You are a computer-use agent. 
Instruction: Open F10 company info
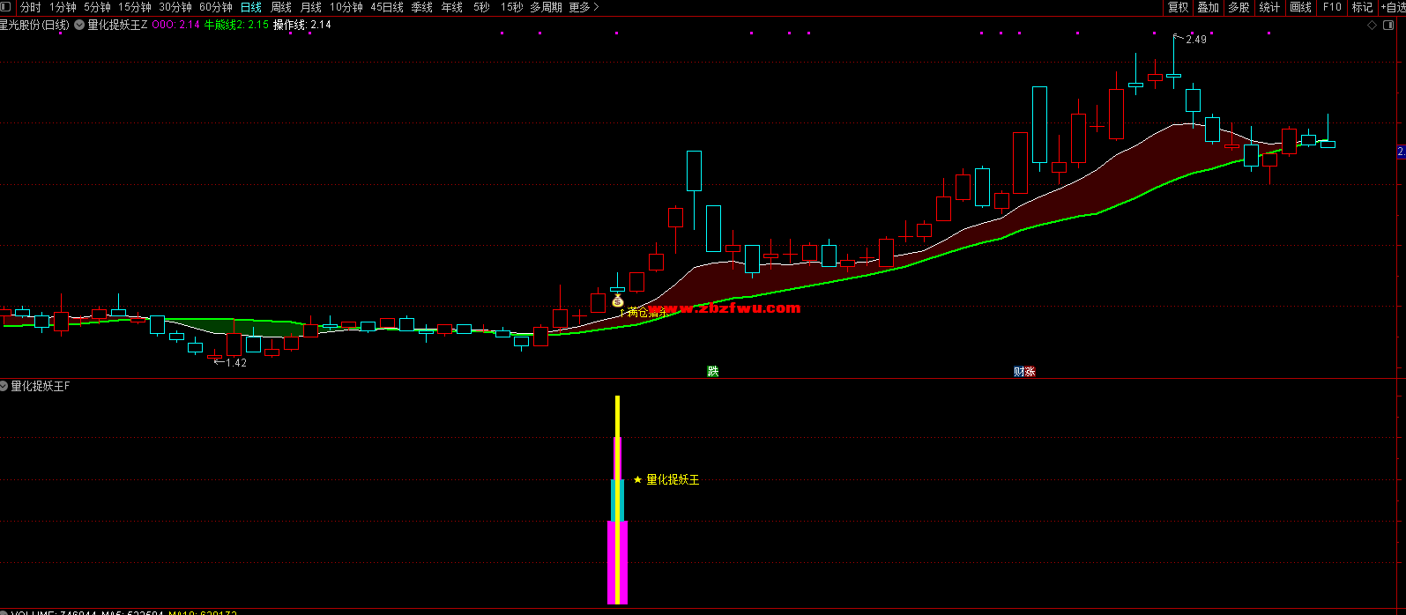pos(1331,7)
